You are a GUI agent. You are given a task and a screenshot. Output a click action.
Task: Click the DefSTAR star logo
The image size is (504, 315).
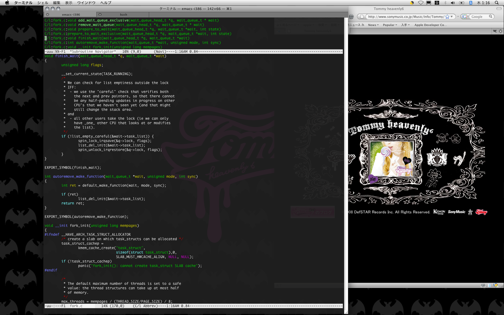(470, 212)
